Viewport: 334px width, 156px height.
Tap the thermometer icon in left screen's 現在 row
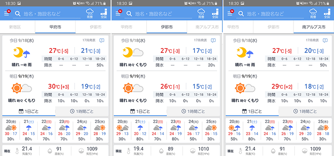click(x=17, y=151)
